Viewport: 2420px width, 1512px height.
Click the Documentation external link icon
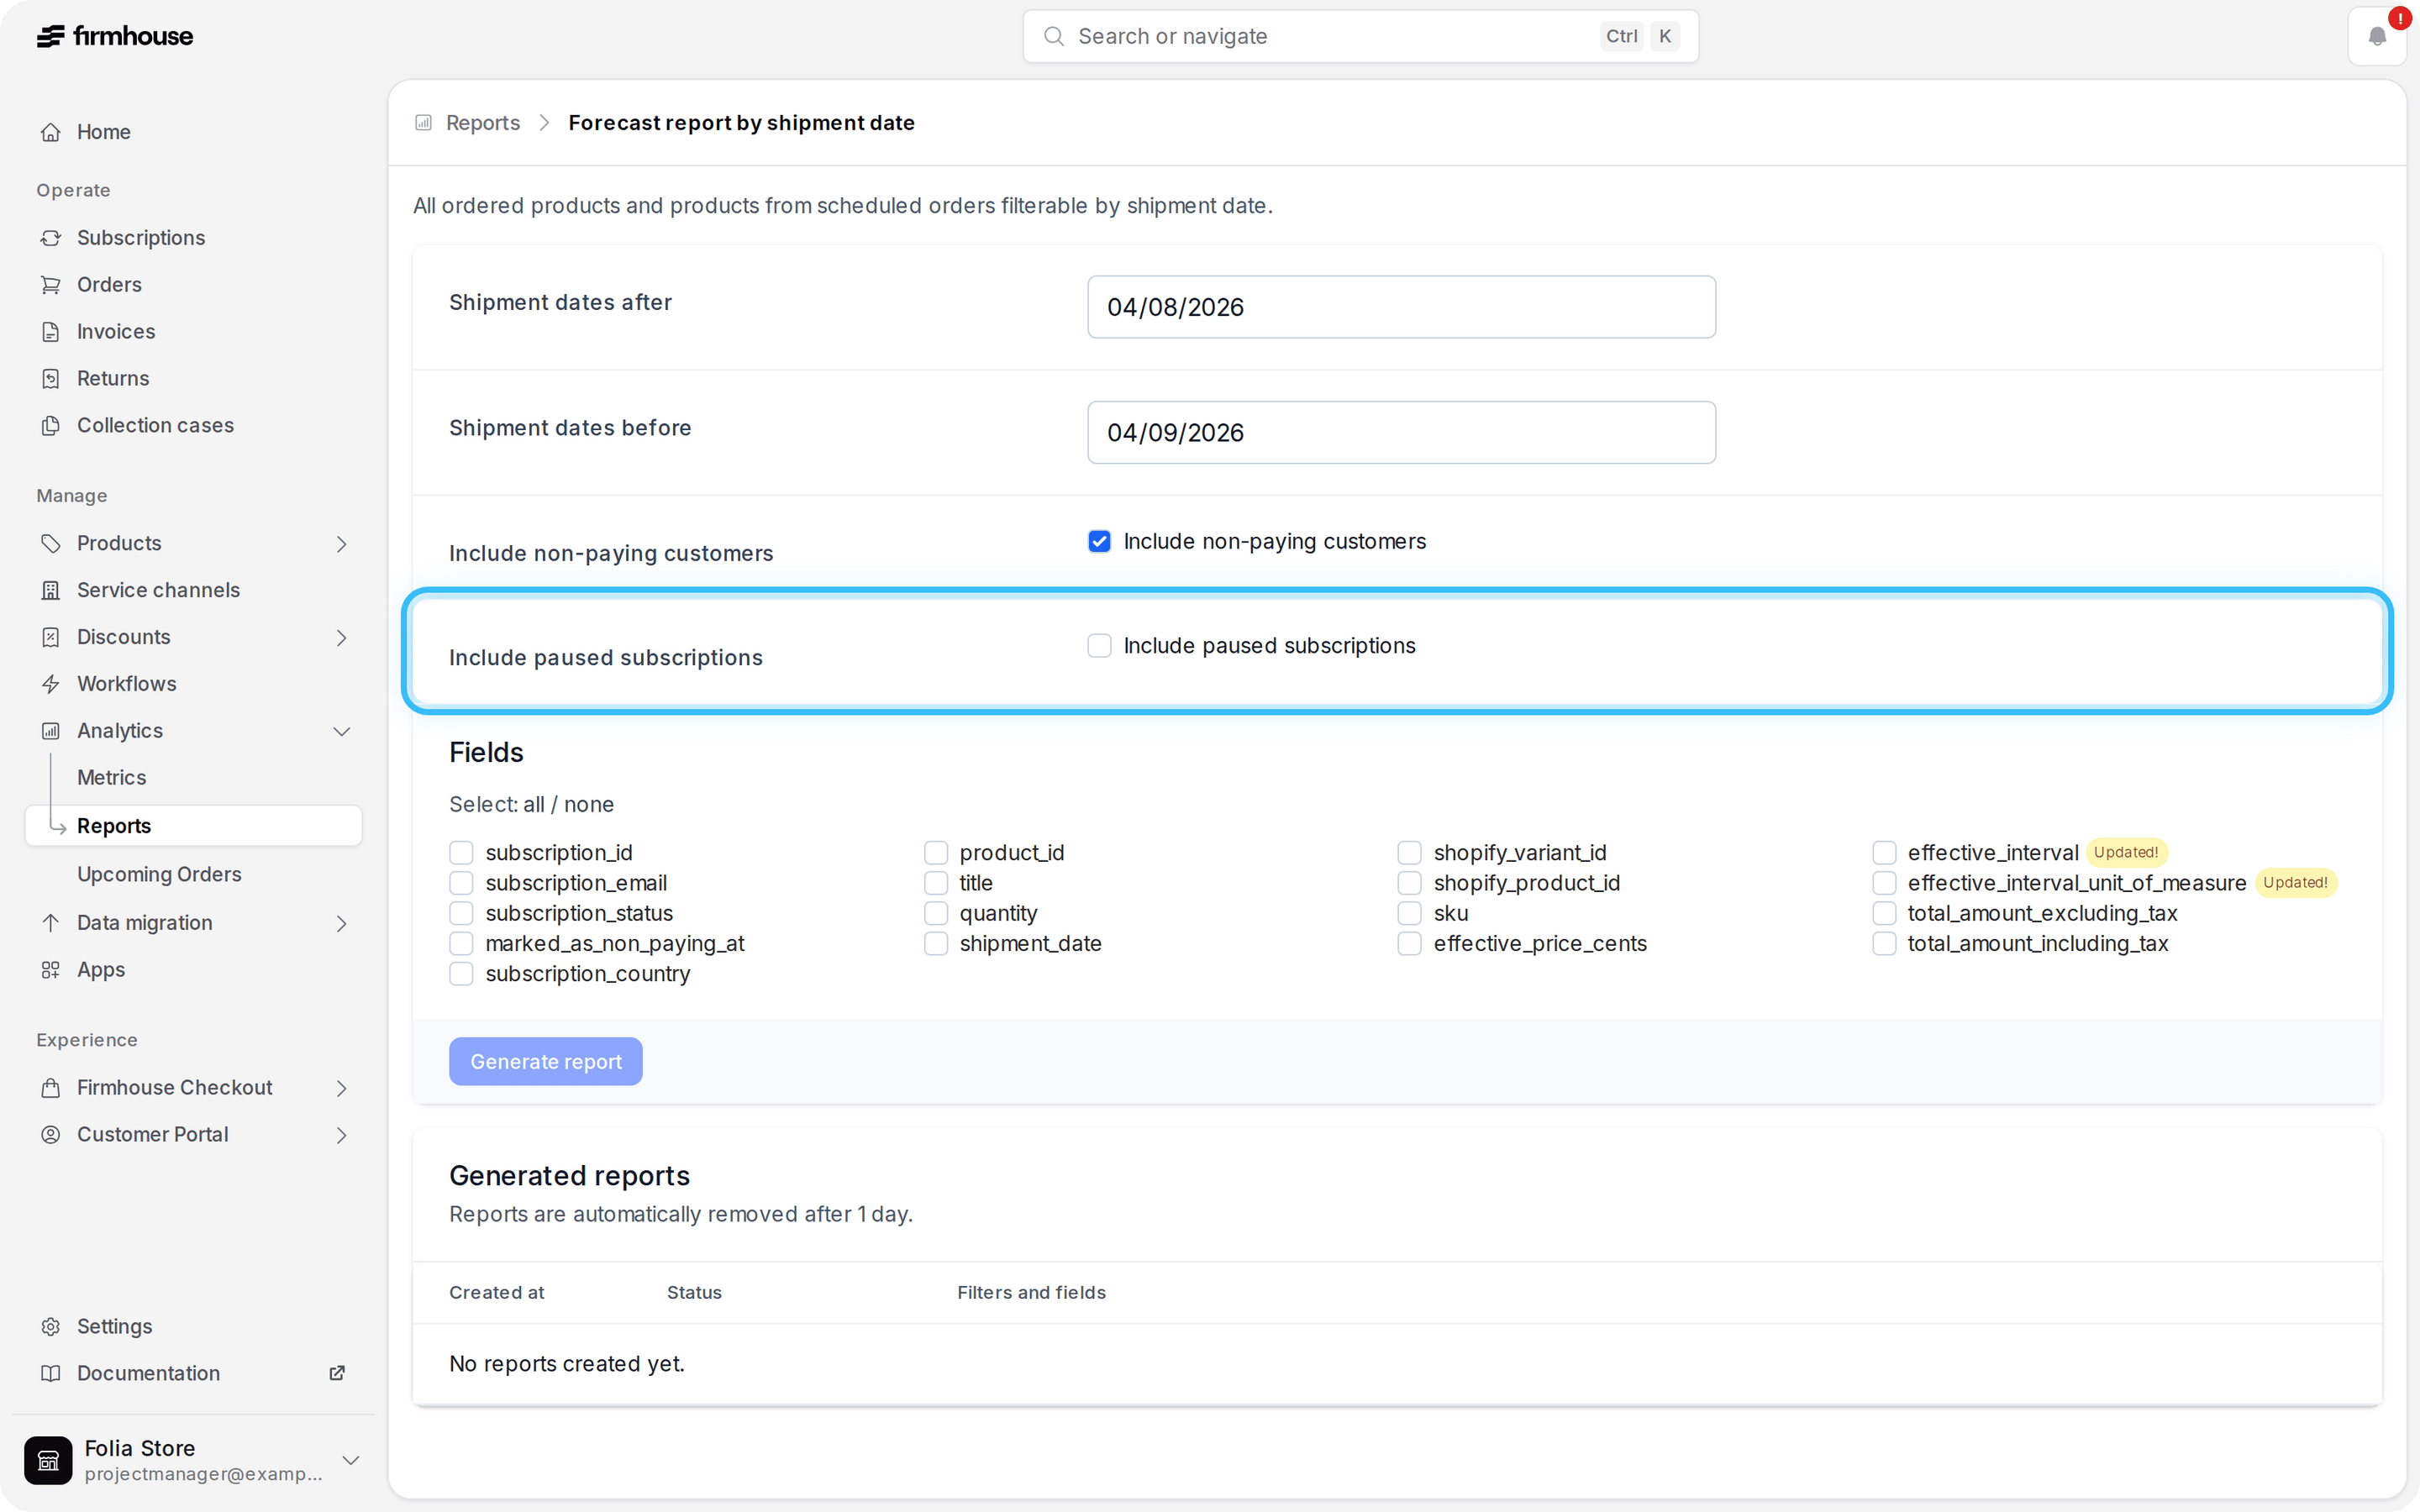click(337, 1374)
